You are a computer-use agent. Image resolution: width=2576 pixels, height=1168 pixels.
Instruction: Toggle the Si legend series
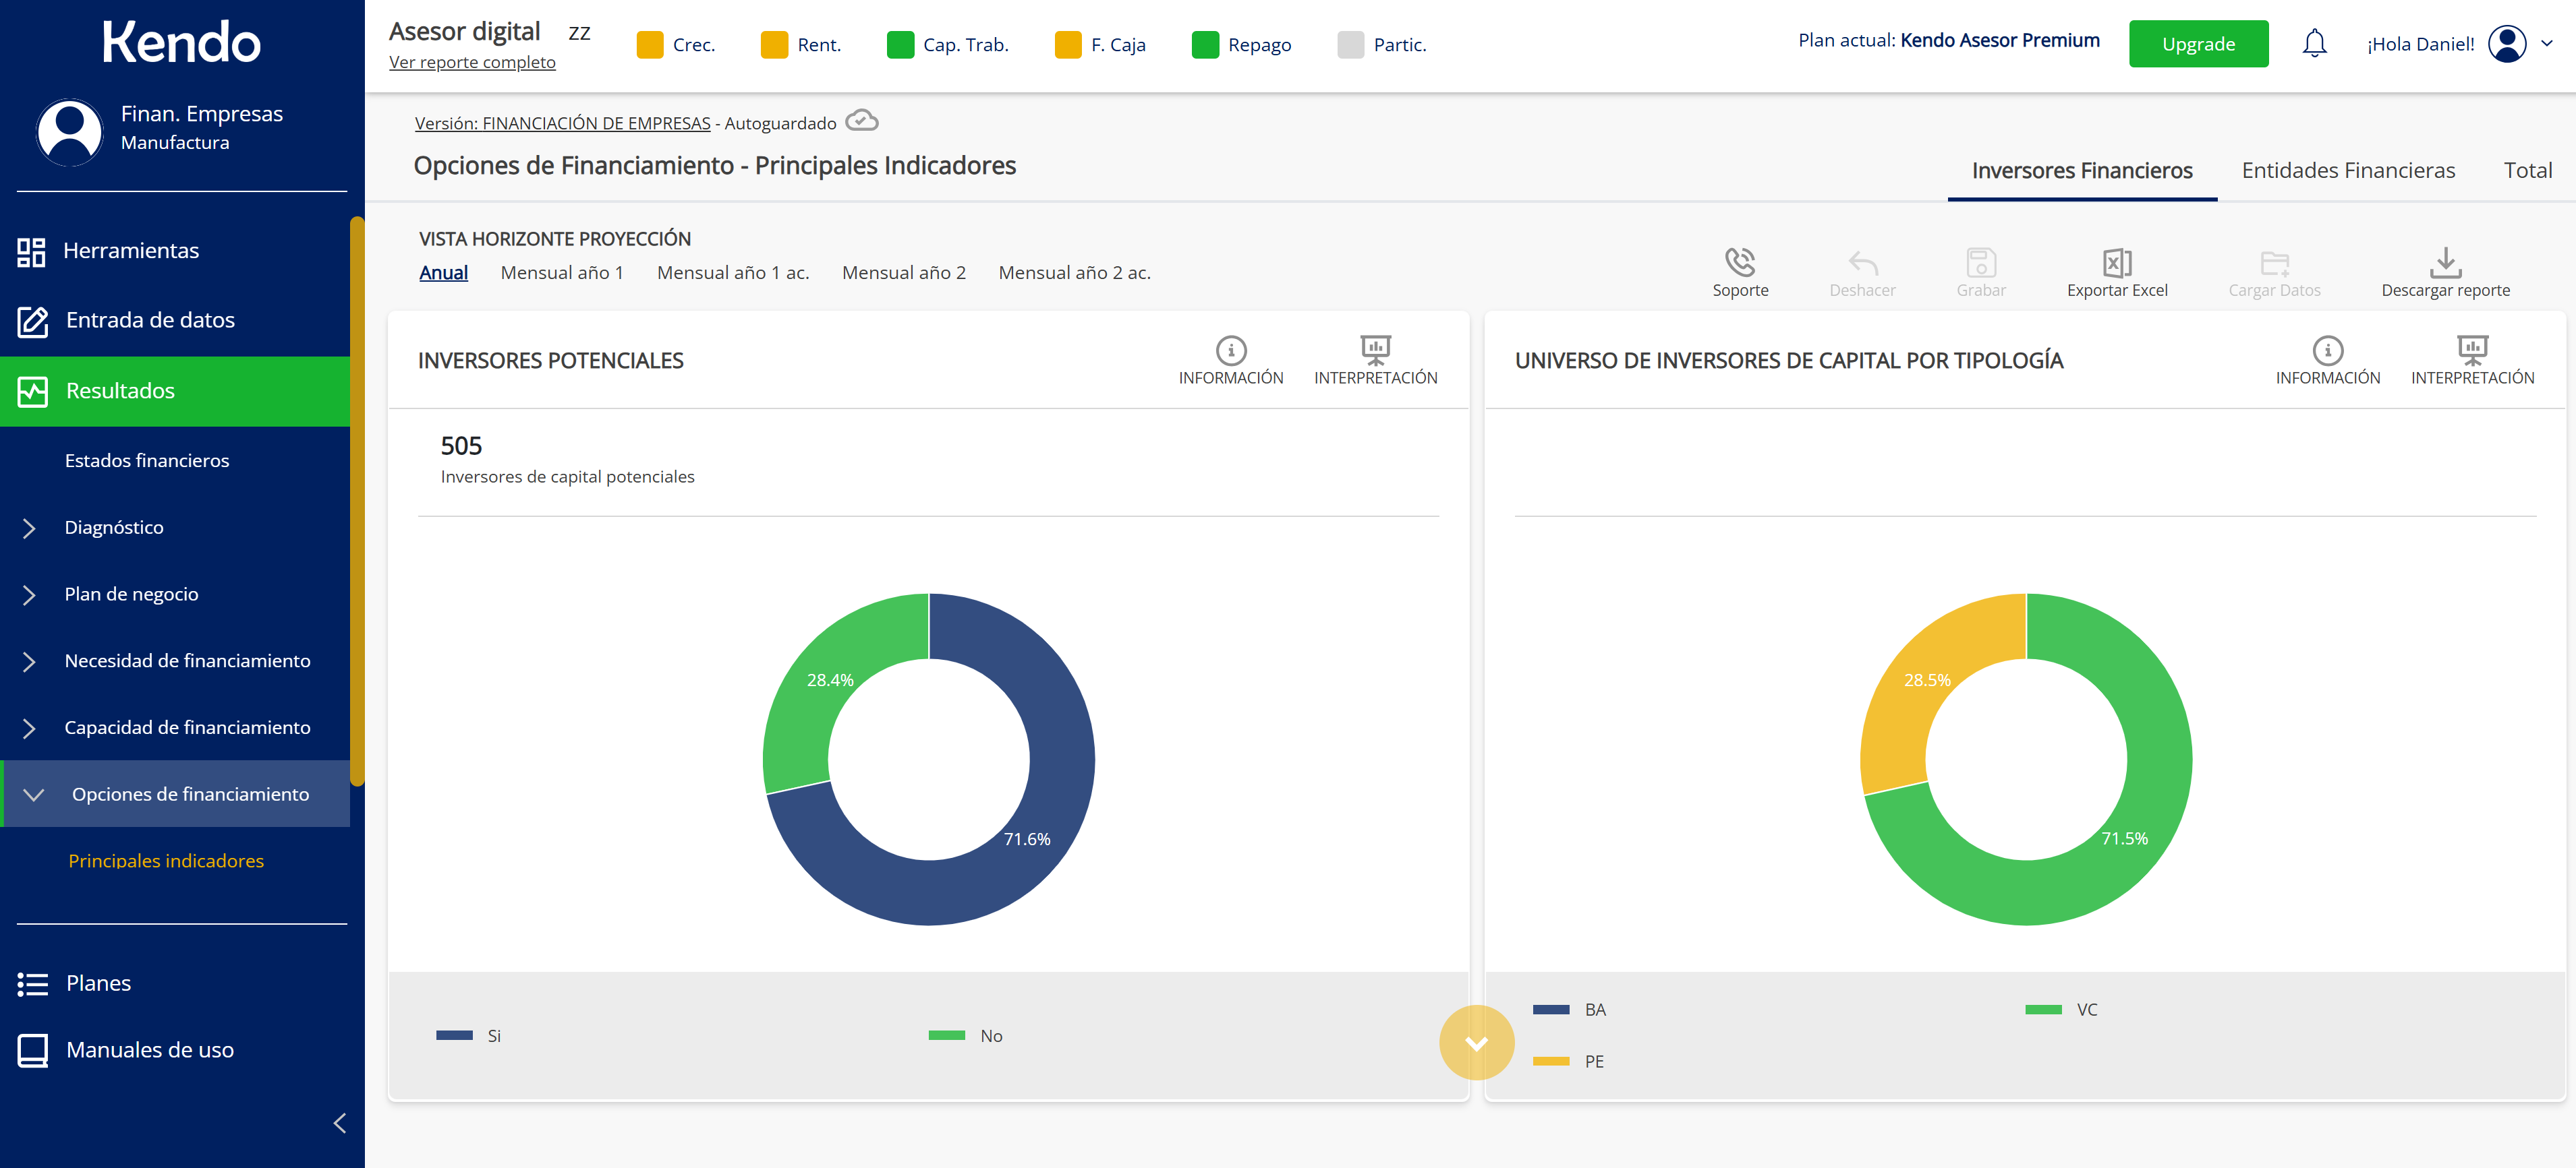click(468, 1036)
